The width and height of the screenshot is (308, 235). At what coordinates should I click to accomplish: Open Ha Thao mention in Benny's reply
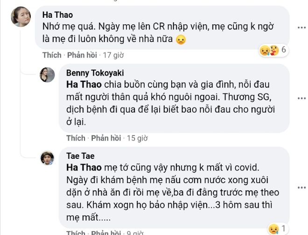click(x=84, y=85)
